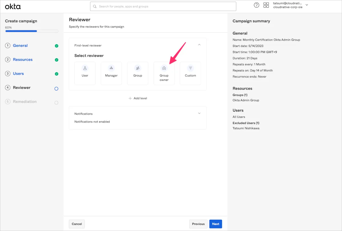Screen dimensions: 342x231
Task: Select the User reviewer icon
Action: click(85, 68)
